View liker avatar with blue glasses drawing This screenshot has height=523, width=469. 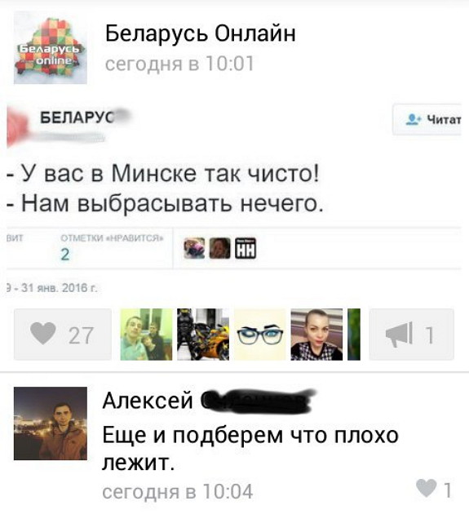260,335
